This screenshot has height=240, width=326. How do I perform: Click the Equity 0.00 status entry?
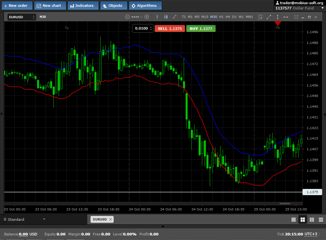pos(55,234)
